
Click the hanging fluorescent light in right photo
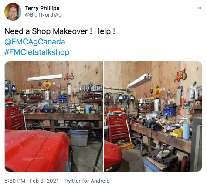(139, 81)
